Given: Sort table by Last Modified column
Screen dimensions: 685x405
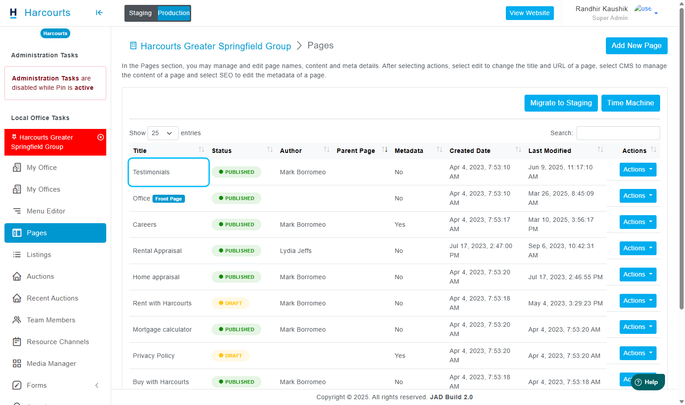Looking at the screenshot, I should tap(601, 150).
